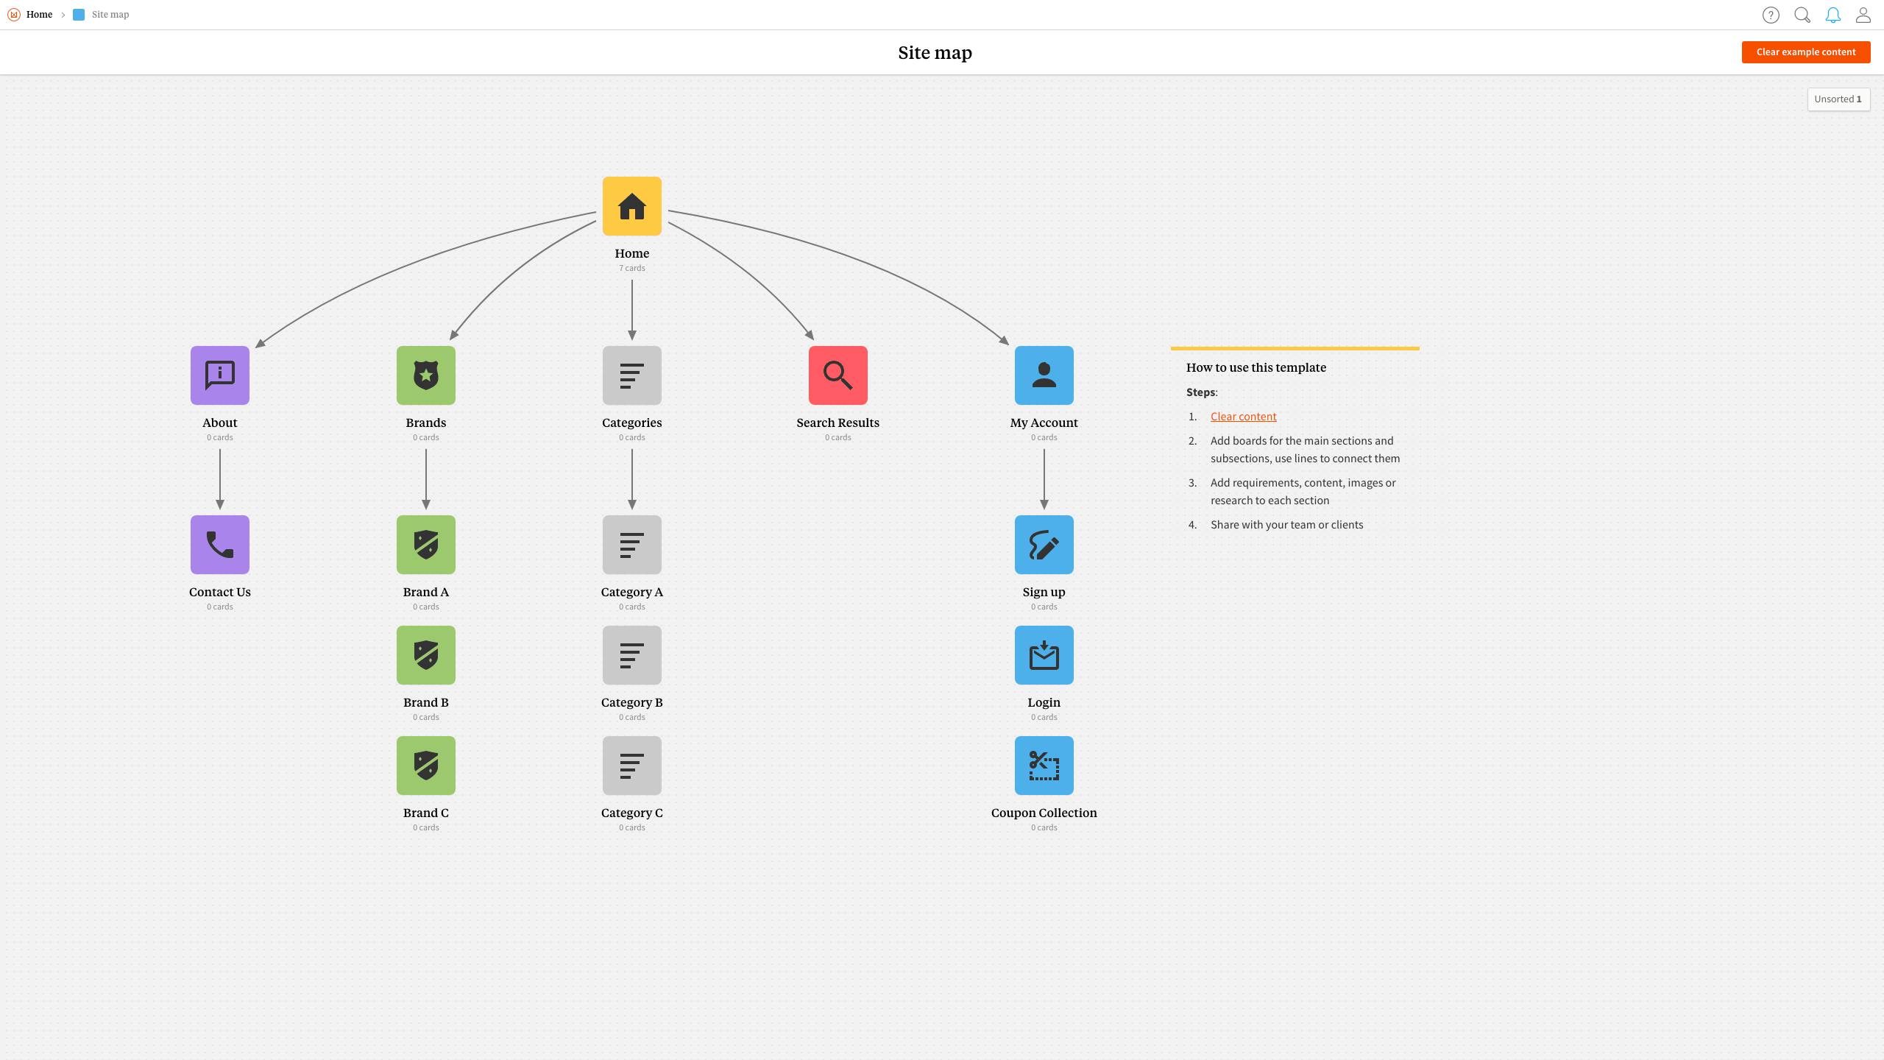Follow the Clear content link
Screen dimensions: 1884x1060
click(1243, 416)
